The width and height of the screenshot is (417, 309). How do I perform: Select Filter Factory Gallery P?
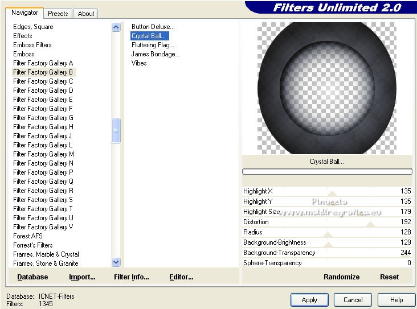43,172
